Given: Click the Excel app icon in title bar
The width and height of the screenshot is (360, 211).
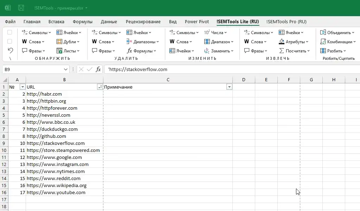Looking at the screenshot, I should (8, 8).
